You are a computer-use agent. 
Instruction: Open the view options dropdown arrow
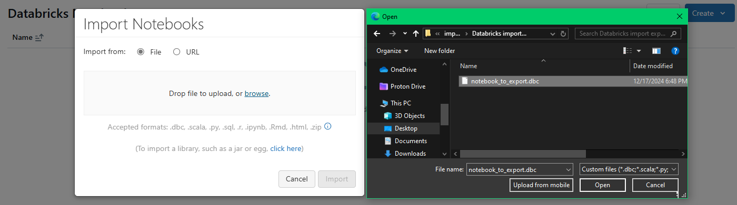tap(639, 51)
